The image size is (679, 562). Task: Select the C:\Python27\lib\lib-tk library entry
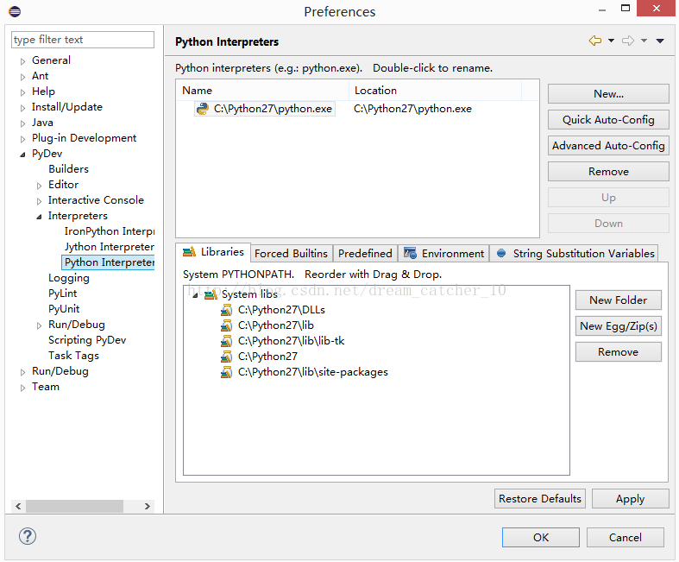coord(291,341)
